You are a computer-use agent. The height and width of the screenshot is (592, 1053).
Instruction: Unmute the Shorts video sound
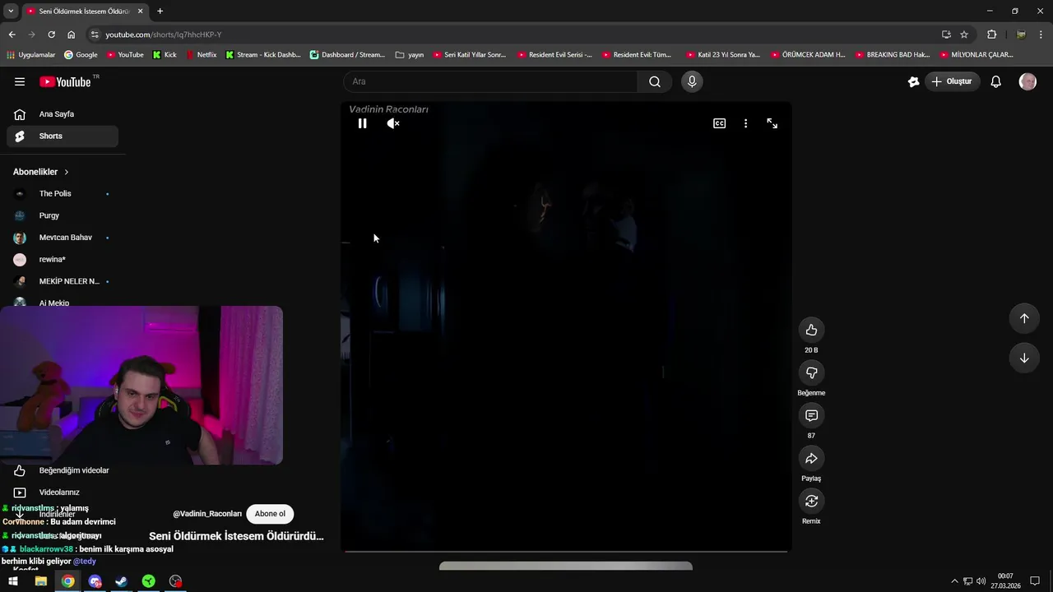coord(393,123)
